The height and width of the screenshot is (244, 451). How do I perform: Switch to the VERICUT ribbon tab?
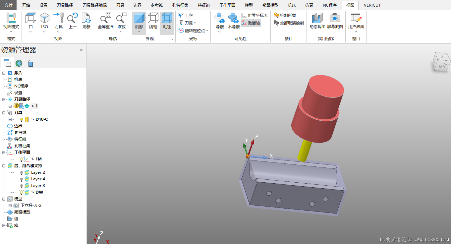(372, 5)
